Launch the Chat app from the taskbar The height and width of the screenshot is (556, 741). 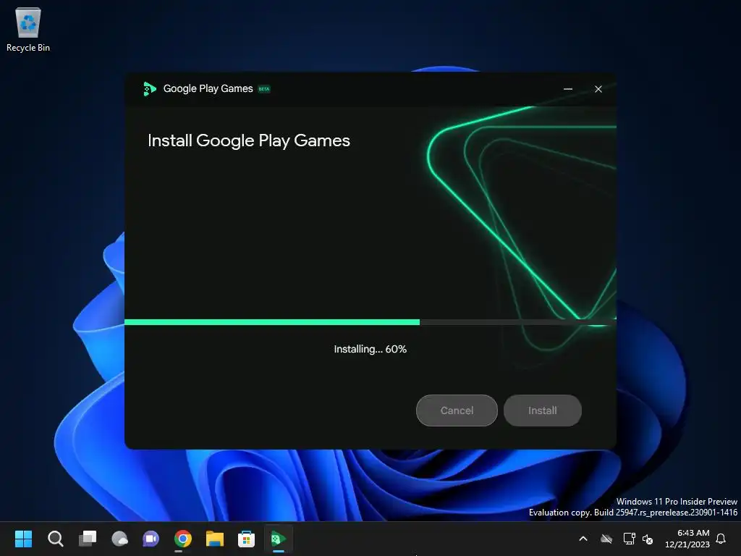[x=151, y=539]
